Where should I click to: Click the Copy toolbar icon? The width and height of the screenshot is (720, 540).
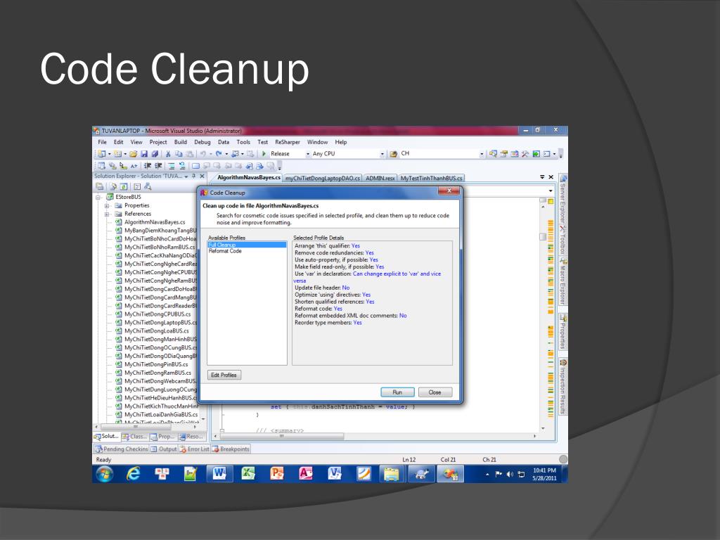click(x=179, y=154)
